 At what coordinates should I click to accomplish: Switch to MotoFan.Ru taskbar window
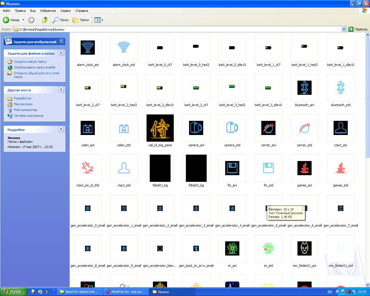[126, 292]
